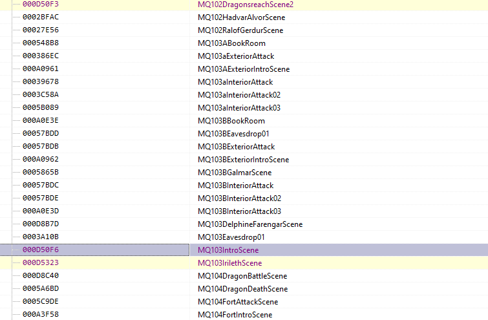Select form ID 000A0961
Viewport: 488px width, 320px height.
pos(41,69)
